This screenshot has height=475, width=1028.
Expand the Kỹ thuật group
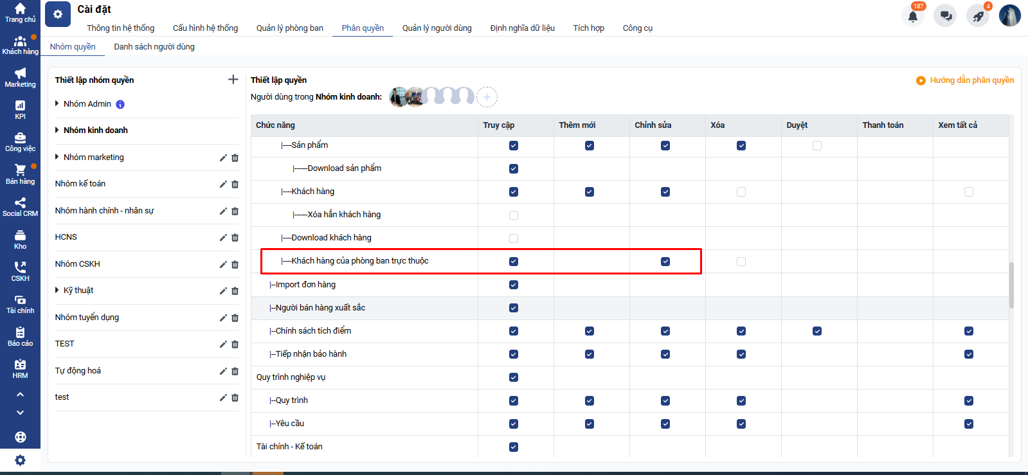point(57,290)
